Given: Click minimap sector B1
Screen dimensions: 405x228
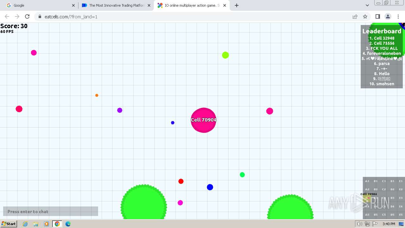Looking at the screenshot, I should [376, 181].
